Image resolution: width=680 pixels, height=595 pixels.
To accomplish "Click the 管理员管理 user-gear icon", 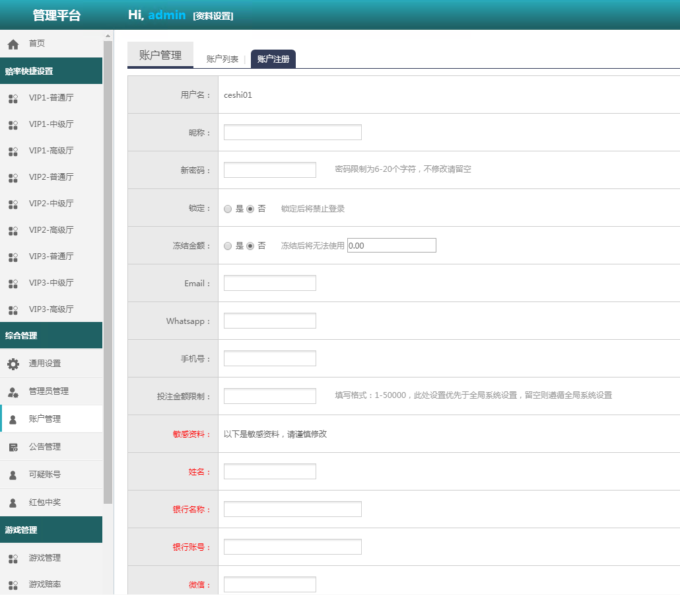I will pyautogui.click(x=13, y=391).
